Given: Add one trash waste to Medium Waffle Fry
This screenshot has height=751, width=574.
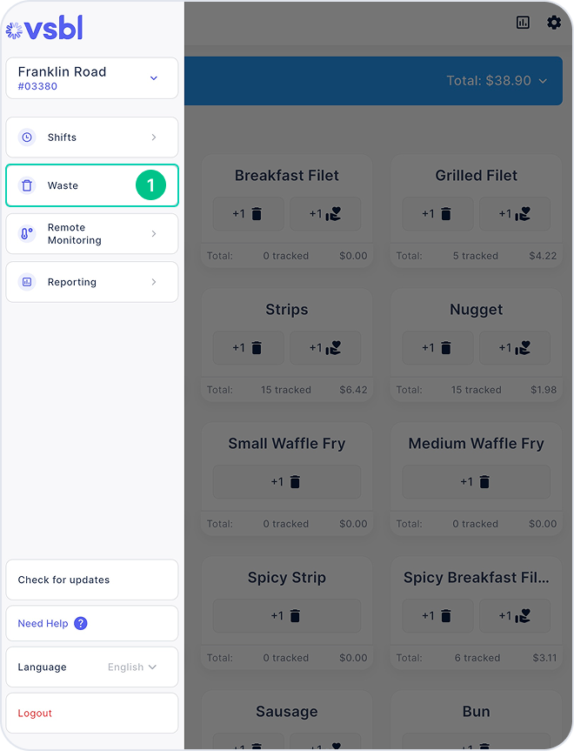Looking at the screenshot, I should [x=476, y=482].
